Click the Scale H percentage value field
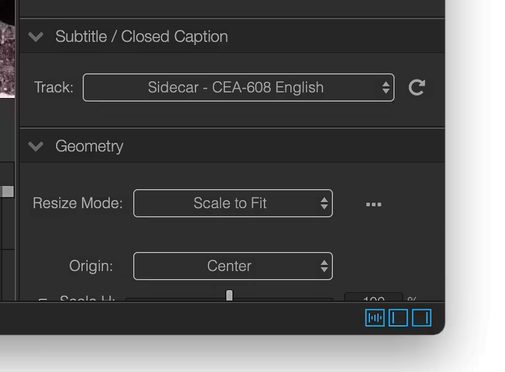Screen dimensions: 505x372 (x=374, y=297)
